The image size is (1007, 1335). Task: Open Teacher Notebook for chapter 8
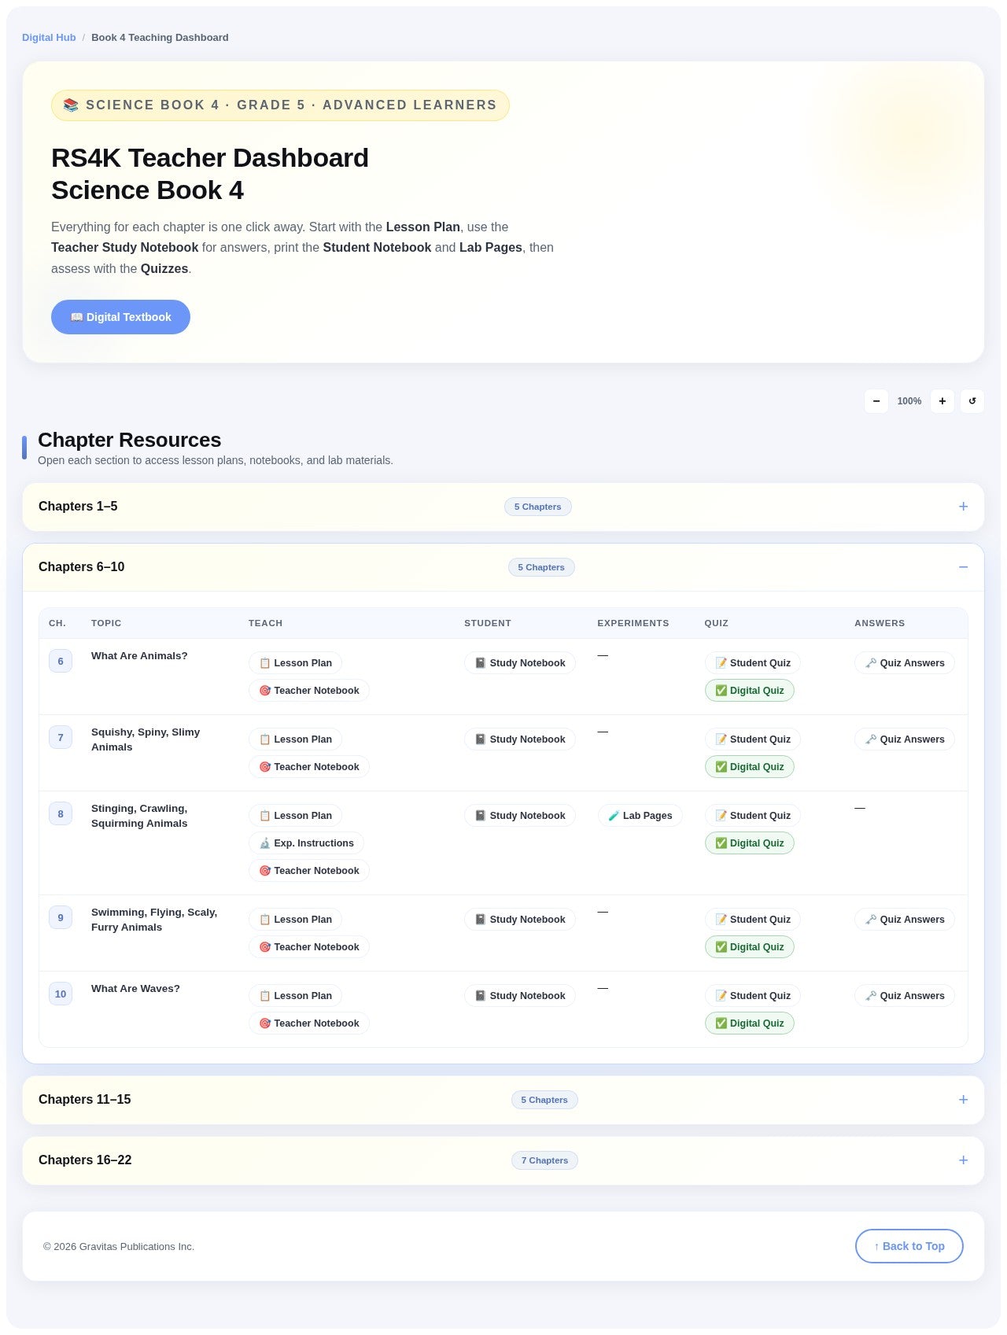[309, 871]
